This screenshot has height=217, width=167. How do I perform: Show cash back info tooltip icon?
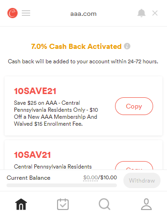point(127,46)
